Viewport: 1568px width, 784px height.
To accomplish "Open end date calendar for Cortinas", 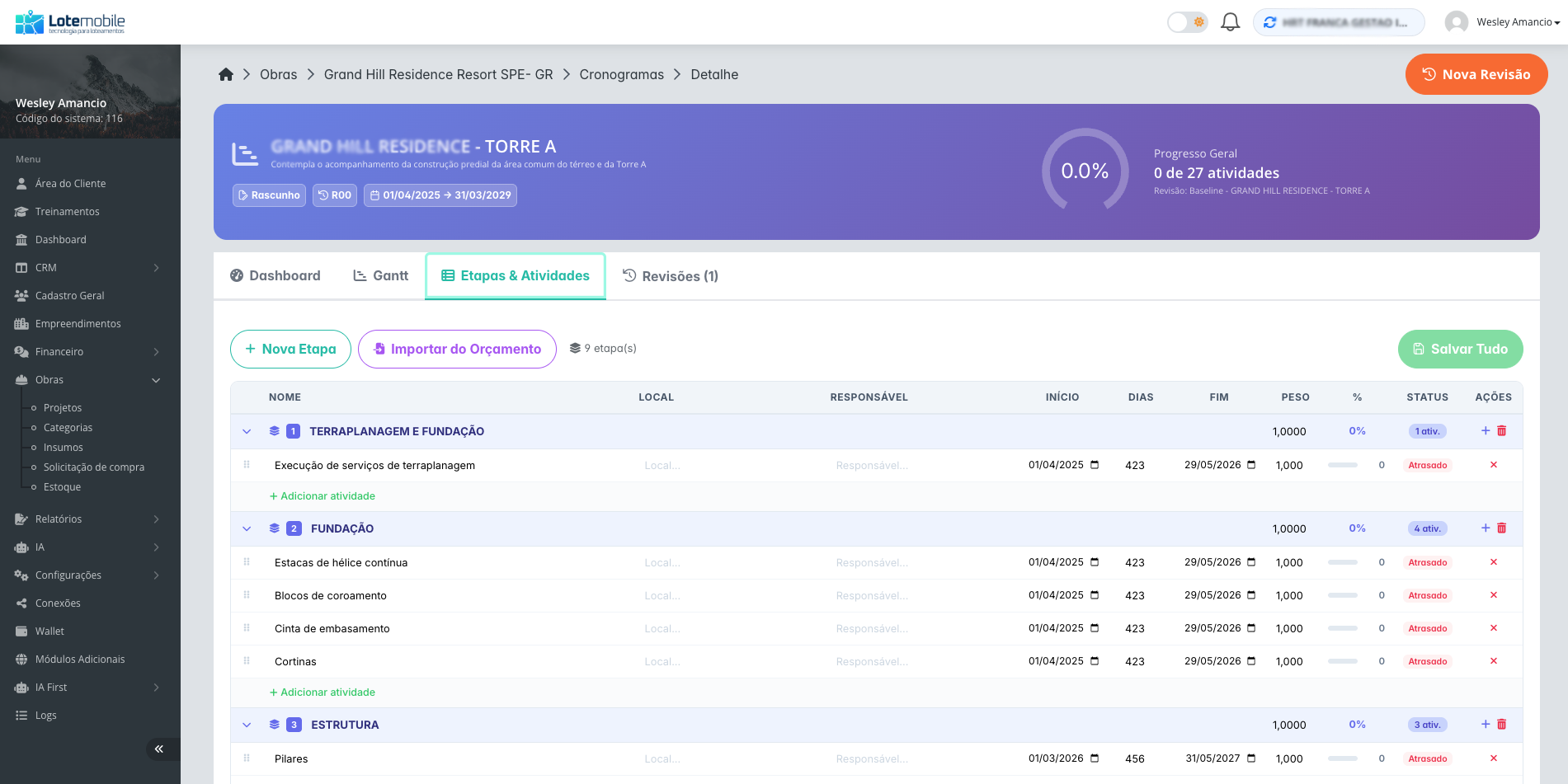I will [x=1251, y=661].
